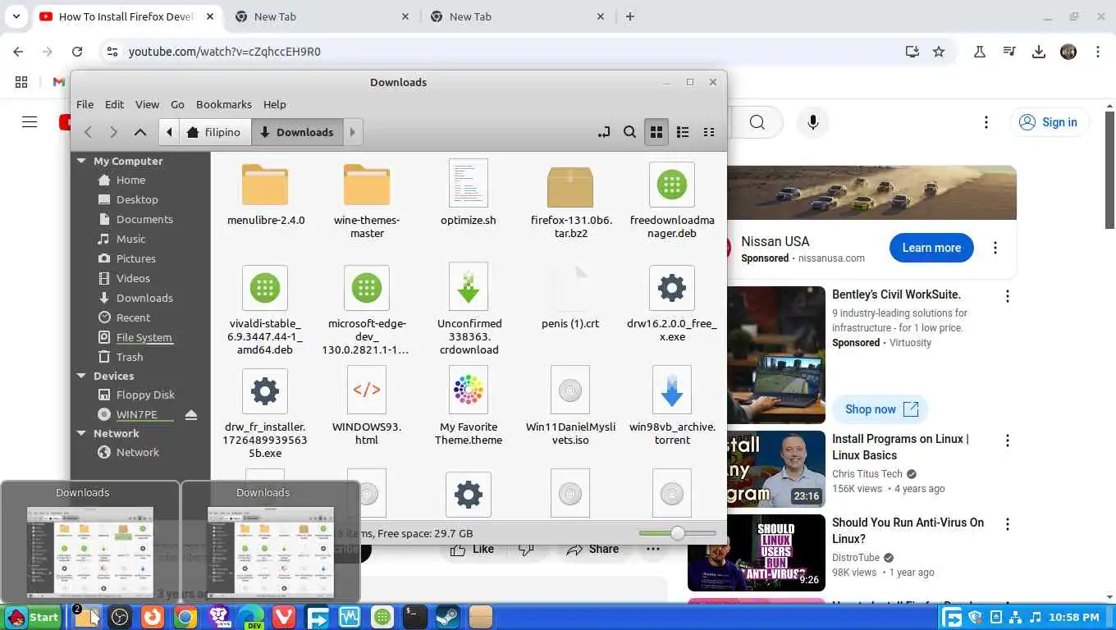
Task: Collapse My Computer sidebar section
Action: (81, 161)
